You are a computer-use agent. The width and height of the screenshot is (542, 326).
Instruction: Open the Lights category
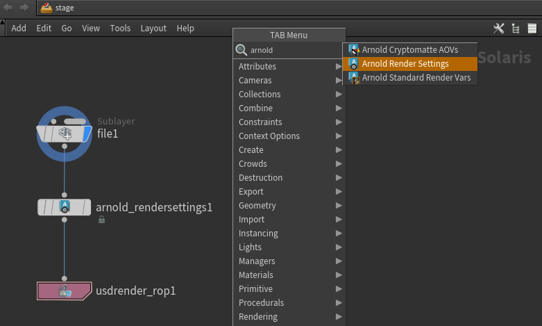(289, 247)
